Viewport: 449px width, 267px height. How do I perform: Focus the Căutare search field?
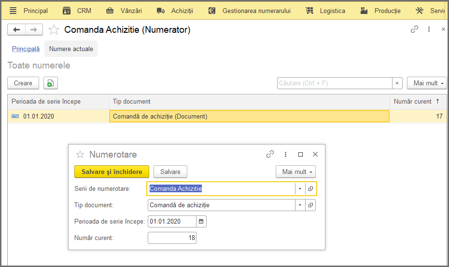335,83
